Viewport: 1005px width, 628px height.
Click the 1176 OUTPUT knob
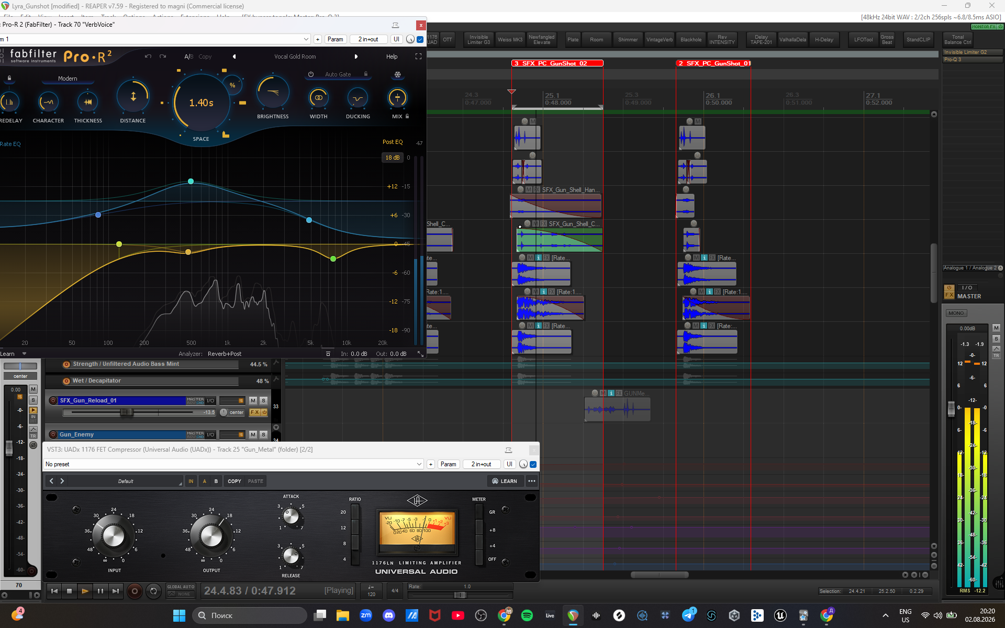(x=211, y=536)
